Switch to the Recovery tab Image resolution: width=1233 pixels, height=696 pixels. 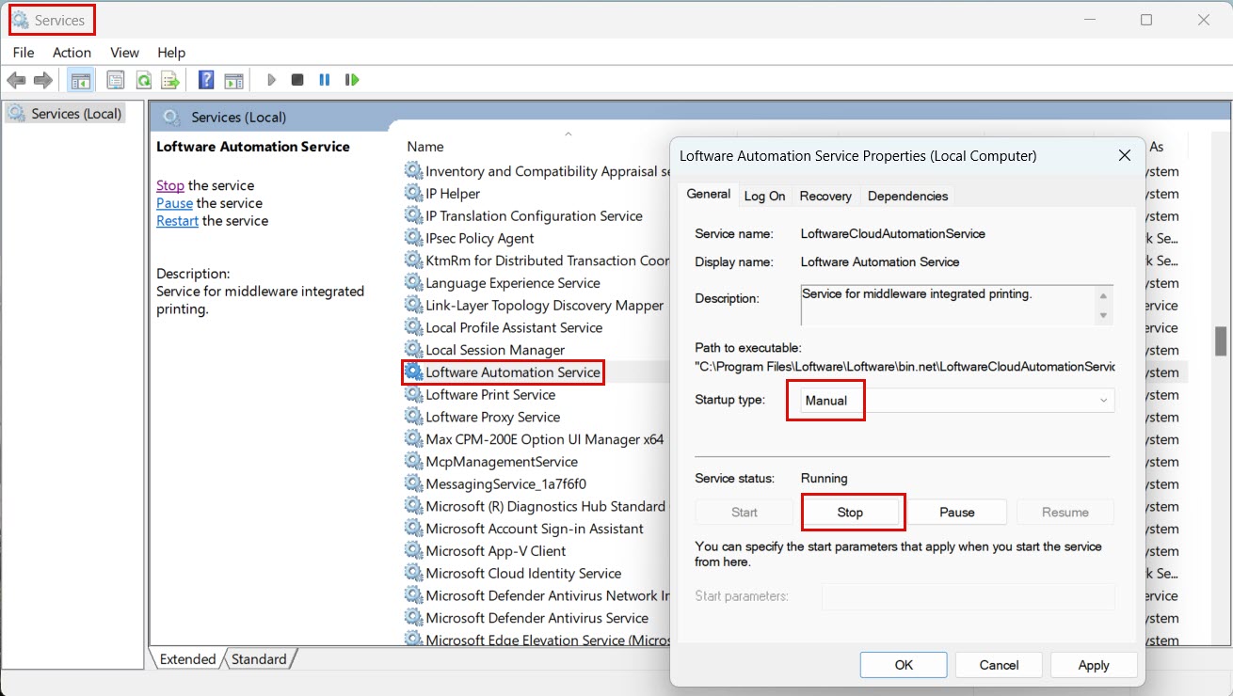click(825, 196)
